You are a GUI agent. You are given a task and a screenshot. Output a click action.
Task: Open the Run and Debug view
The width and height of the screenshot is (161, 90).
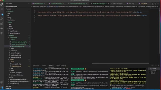[2, 19]
